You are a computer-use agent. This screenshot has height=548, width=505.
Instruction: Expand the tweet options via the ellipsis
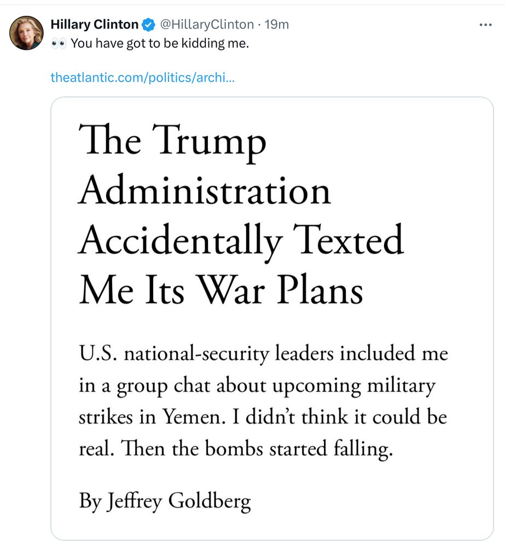(484, 24)
